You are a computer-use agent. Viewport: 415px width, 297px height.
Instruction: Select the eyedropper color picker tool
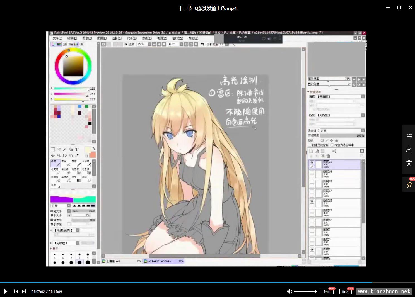pyautogui.click(x=77, y=155)
